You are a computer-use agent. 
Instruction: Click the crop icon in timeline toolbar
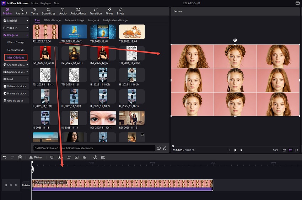(x=69, y=157)
